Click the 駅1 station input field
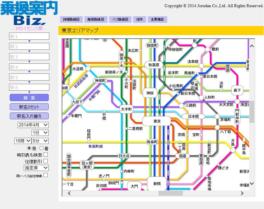The width and height of the screenshot is (264, 209). 29,36
